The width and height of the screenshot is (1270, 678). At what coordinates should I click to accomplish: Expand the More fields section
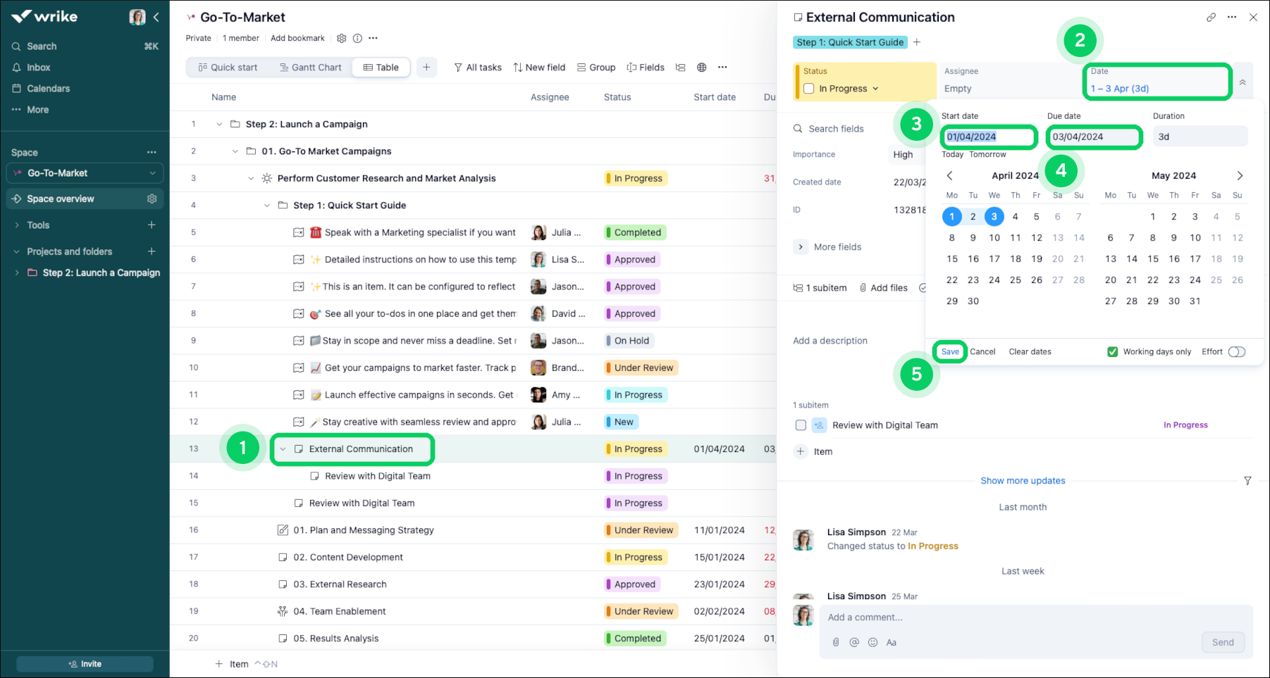[x=801, y=247]
